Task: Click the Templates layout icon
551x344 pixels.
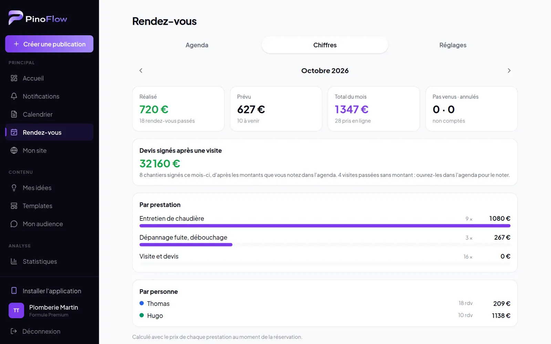Action: (14, 206)
